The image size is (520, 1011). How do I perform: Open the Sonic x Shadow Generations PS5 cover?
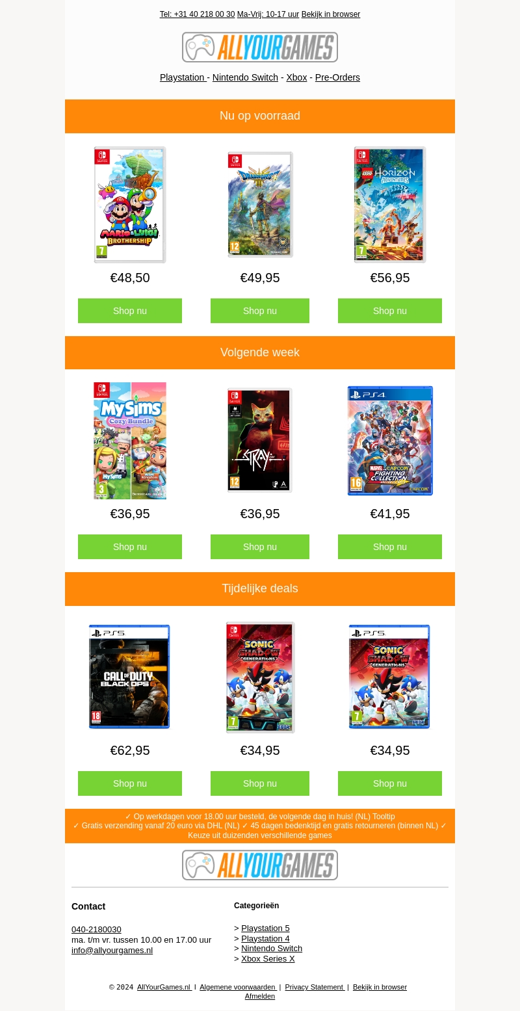point(389,677)
